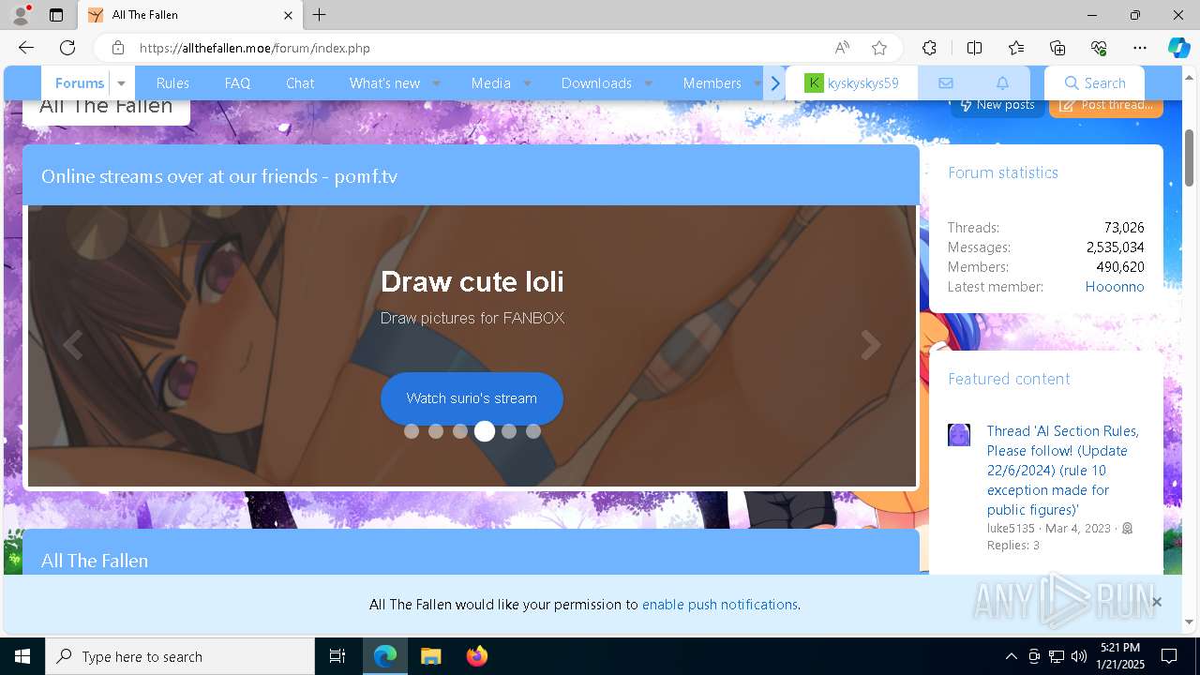
Task: Open the Extensions puzzle icon
Action: 929,48
